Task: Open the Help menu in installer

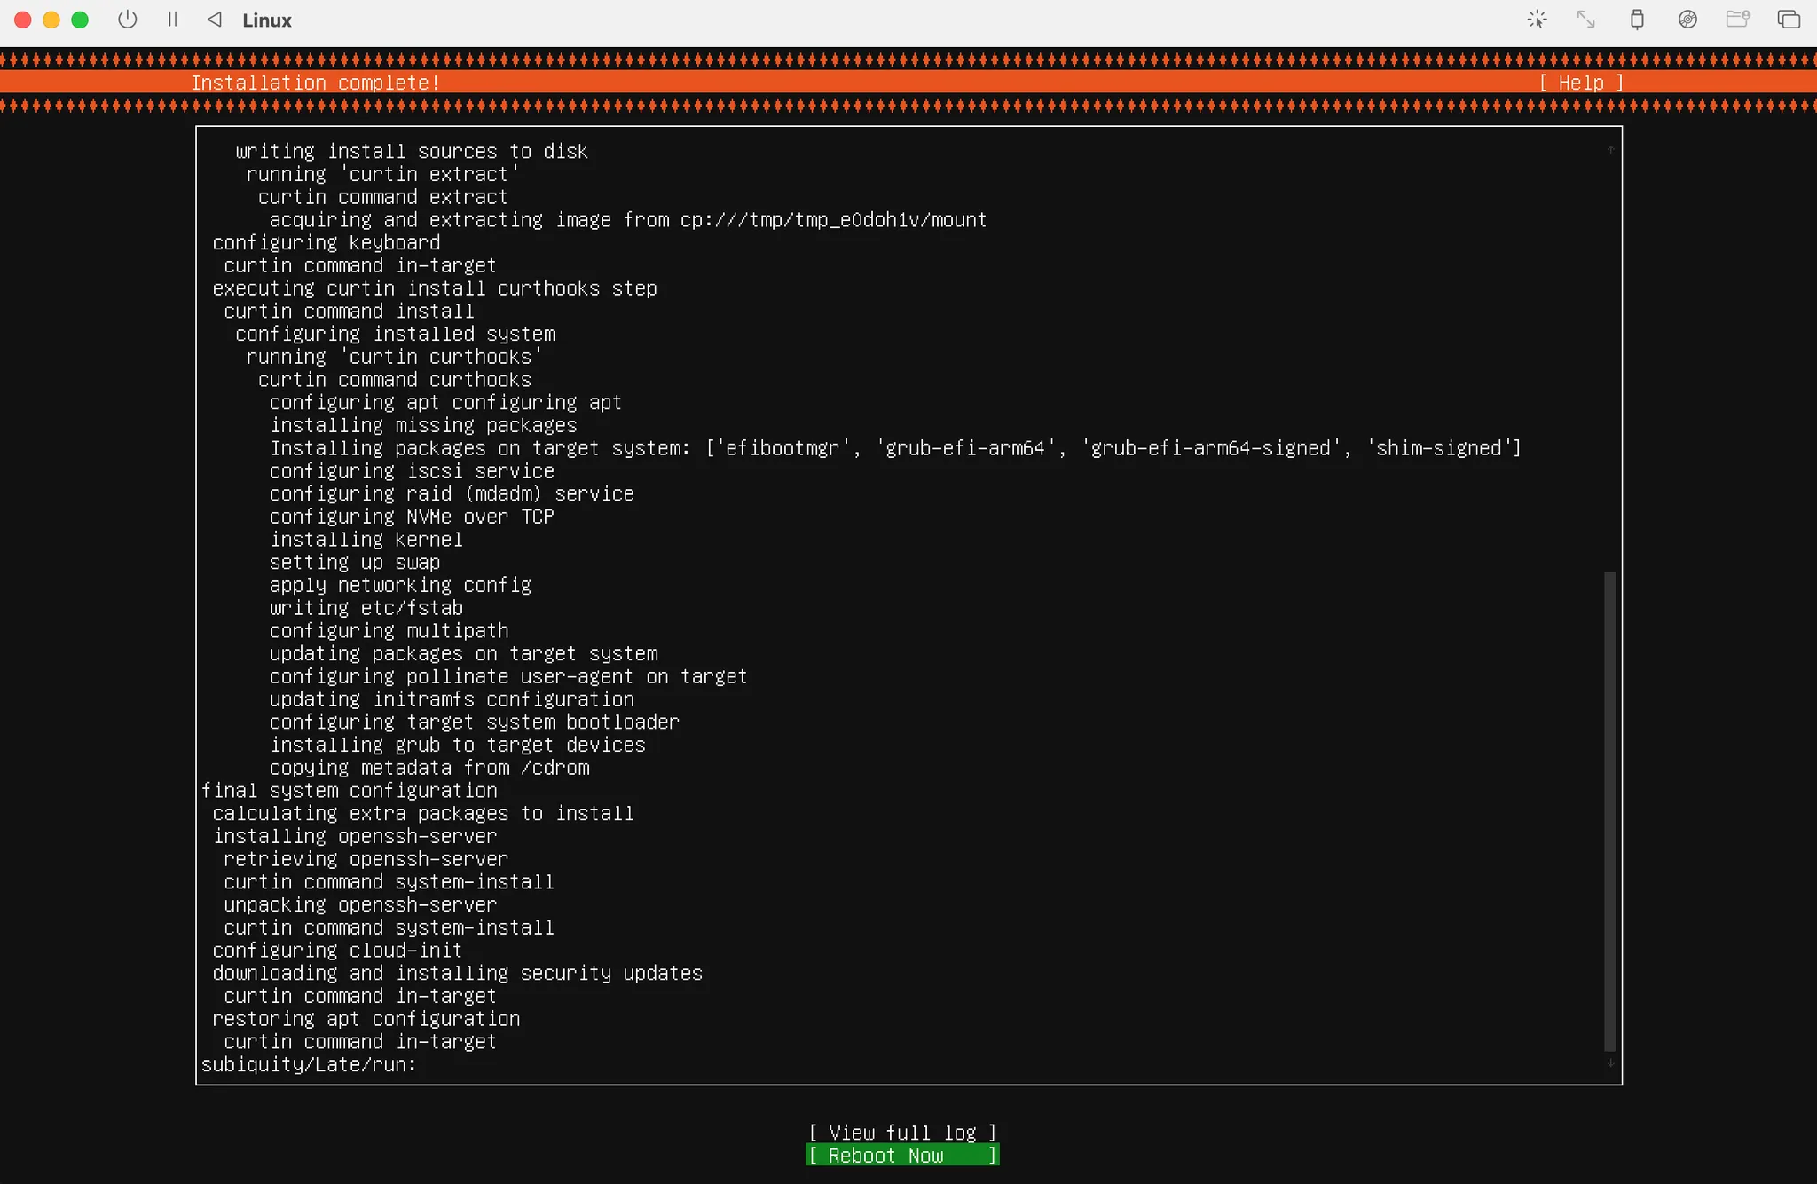Action: [x=1581, y=83]
